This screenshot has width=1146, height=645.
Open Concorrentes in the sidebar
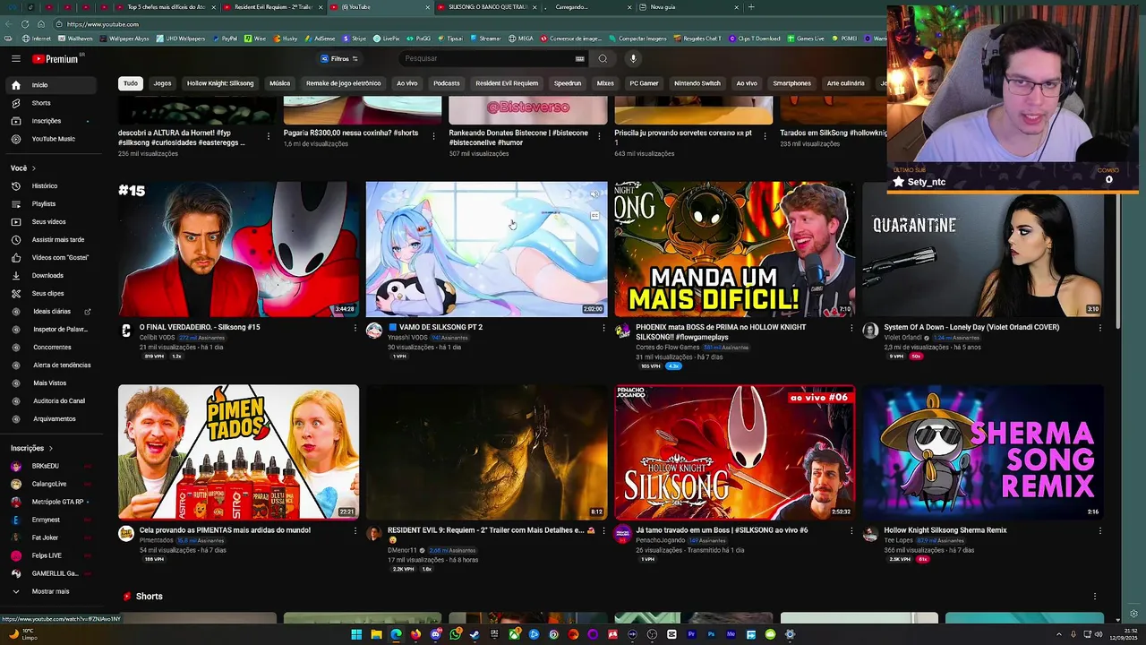(x=52, y=347)
